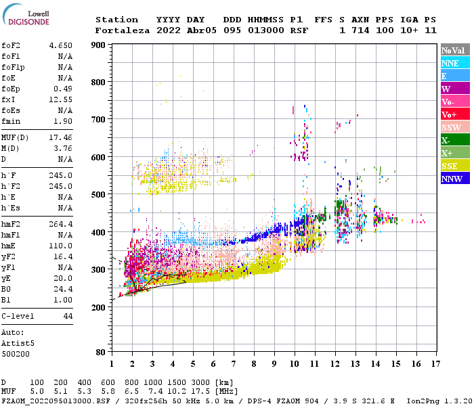Click the 013000 time value
Viewport: 474px width, 406px height.
coord(266,30)
